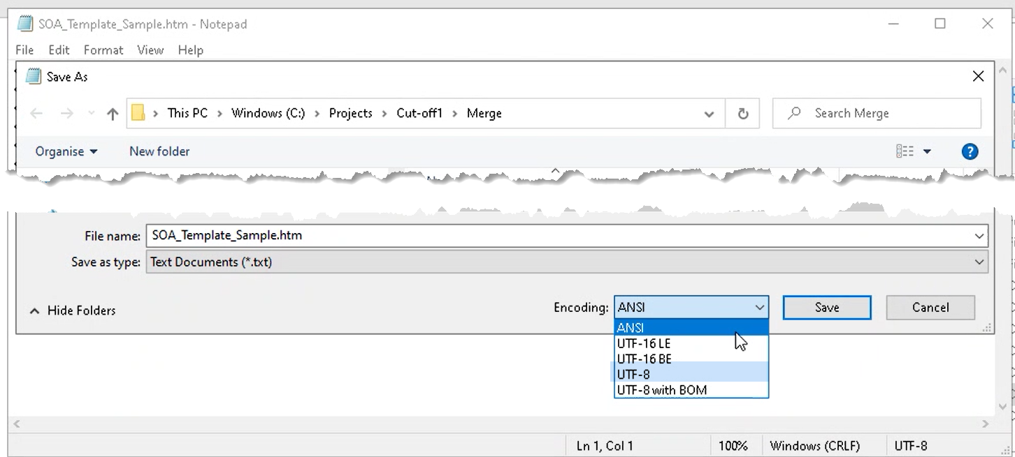
Task: Open the File menu in Notepad
Action: 24,50
